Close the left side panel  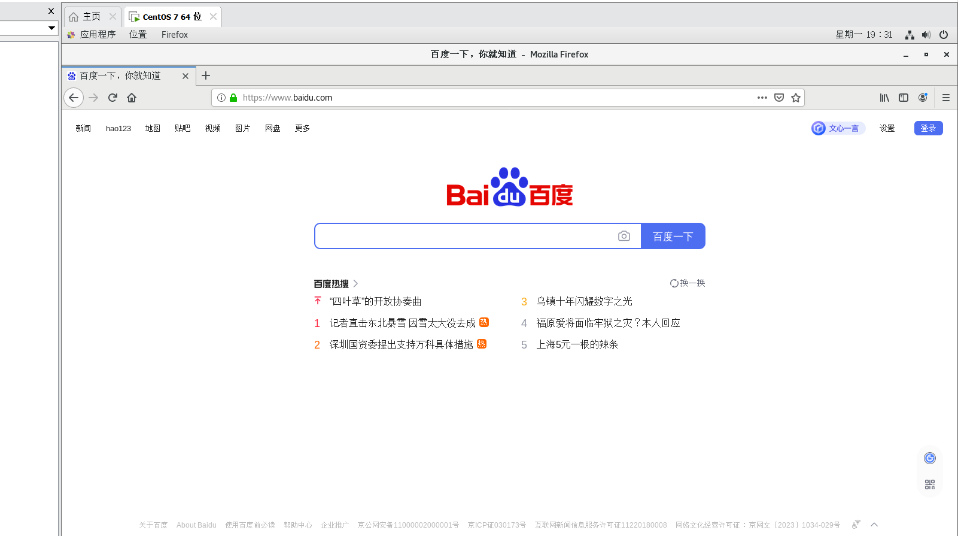click(x=51, y=11)
